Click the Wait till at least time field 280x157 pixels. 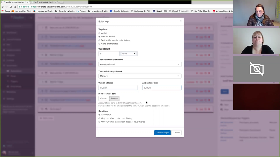tap(118, 87)
